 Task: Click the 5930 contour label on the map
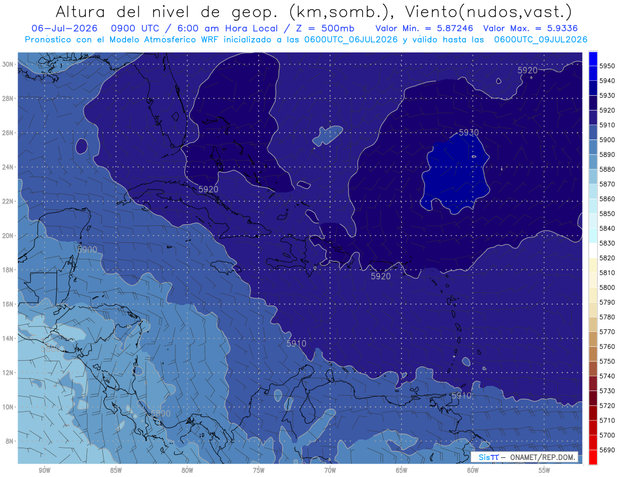click(468, 133)
